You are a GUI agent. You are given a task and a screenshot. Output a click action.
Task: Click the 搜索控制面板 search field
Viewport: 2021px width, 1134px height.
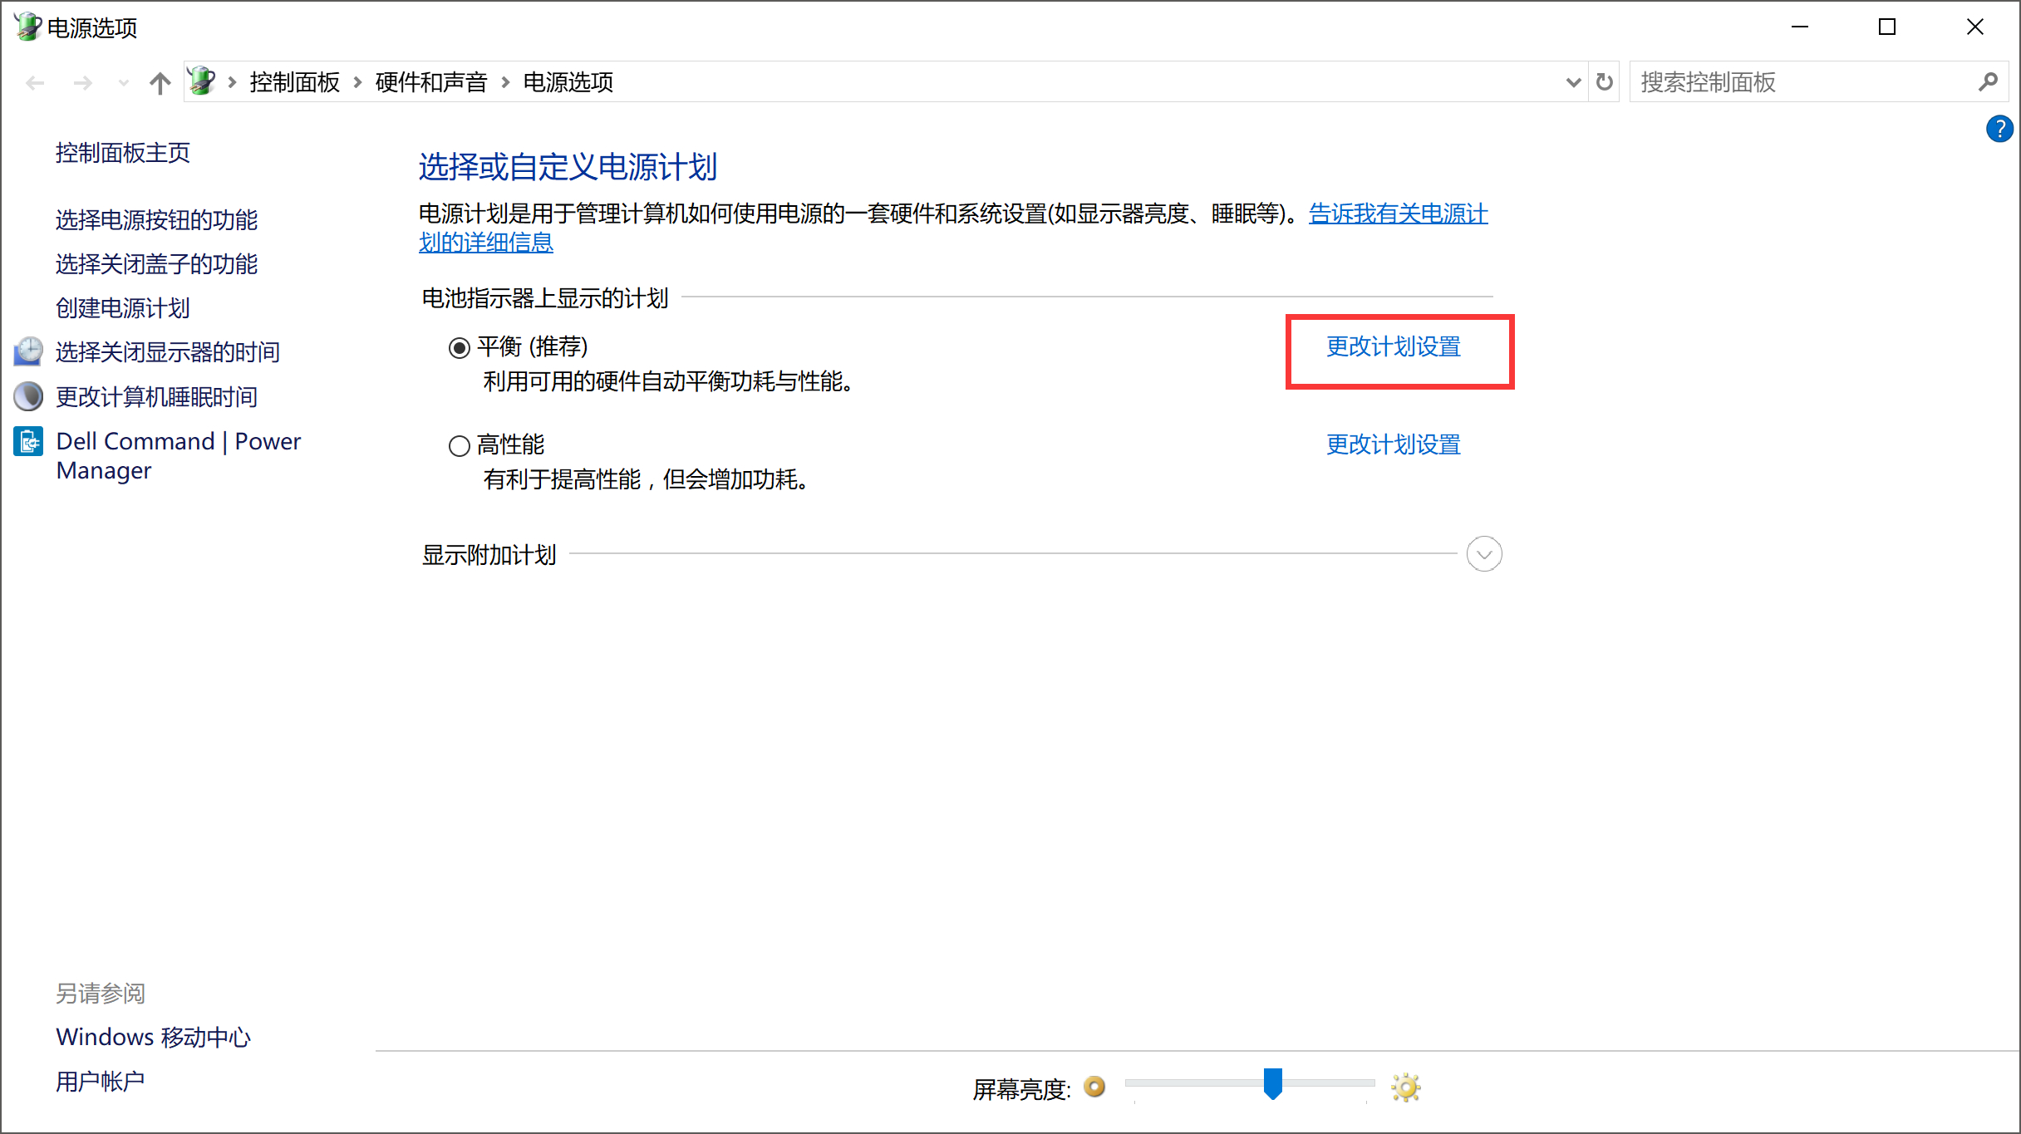1803,81
